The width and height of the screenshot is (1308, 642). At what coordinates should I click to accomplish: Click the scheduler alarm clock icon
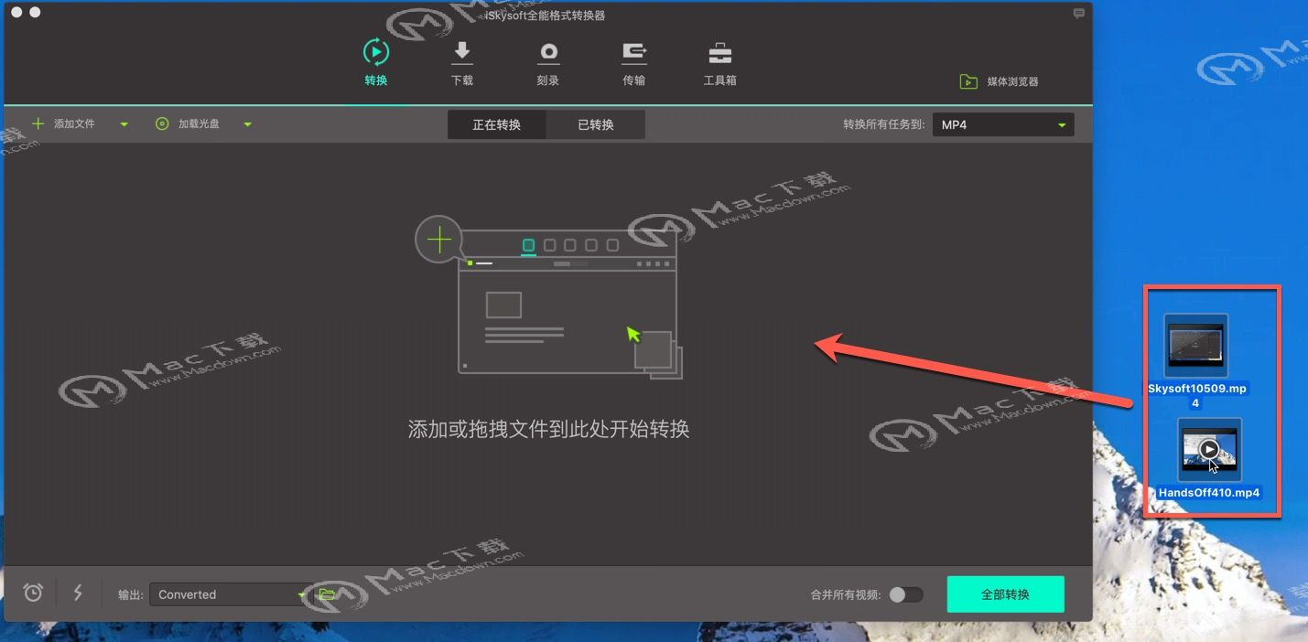(x=33, y=593)
